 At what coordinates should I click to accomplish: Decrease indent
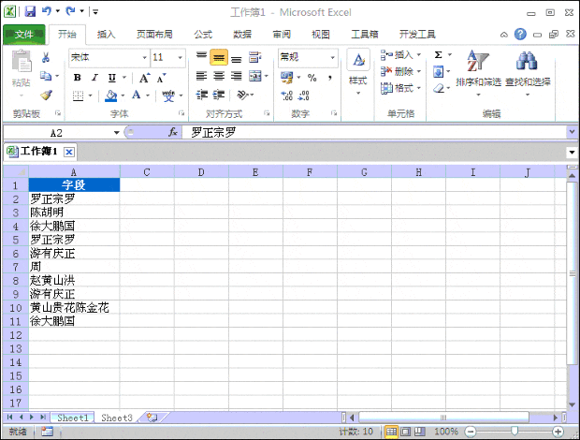(201, 95)
